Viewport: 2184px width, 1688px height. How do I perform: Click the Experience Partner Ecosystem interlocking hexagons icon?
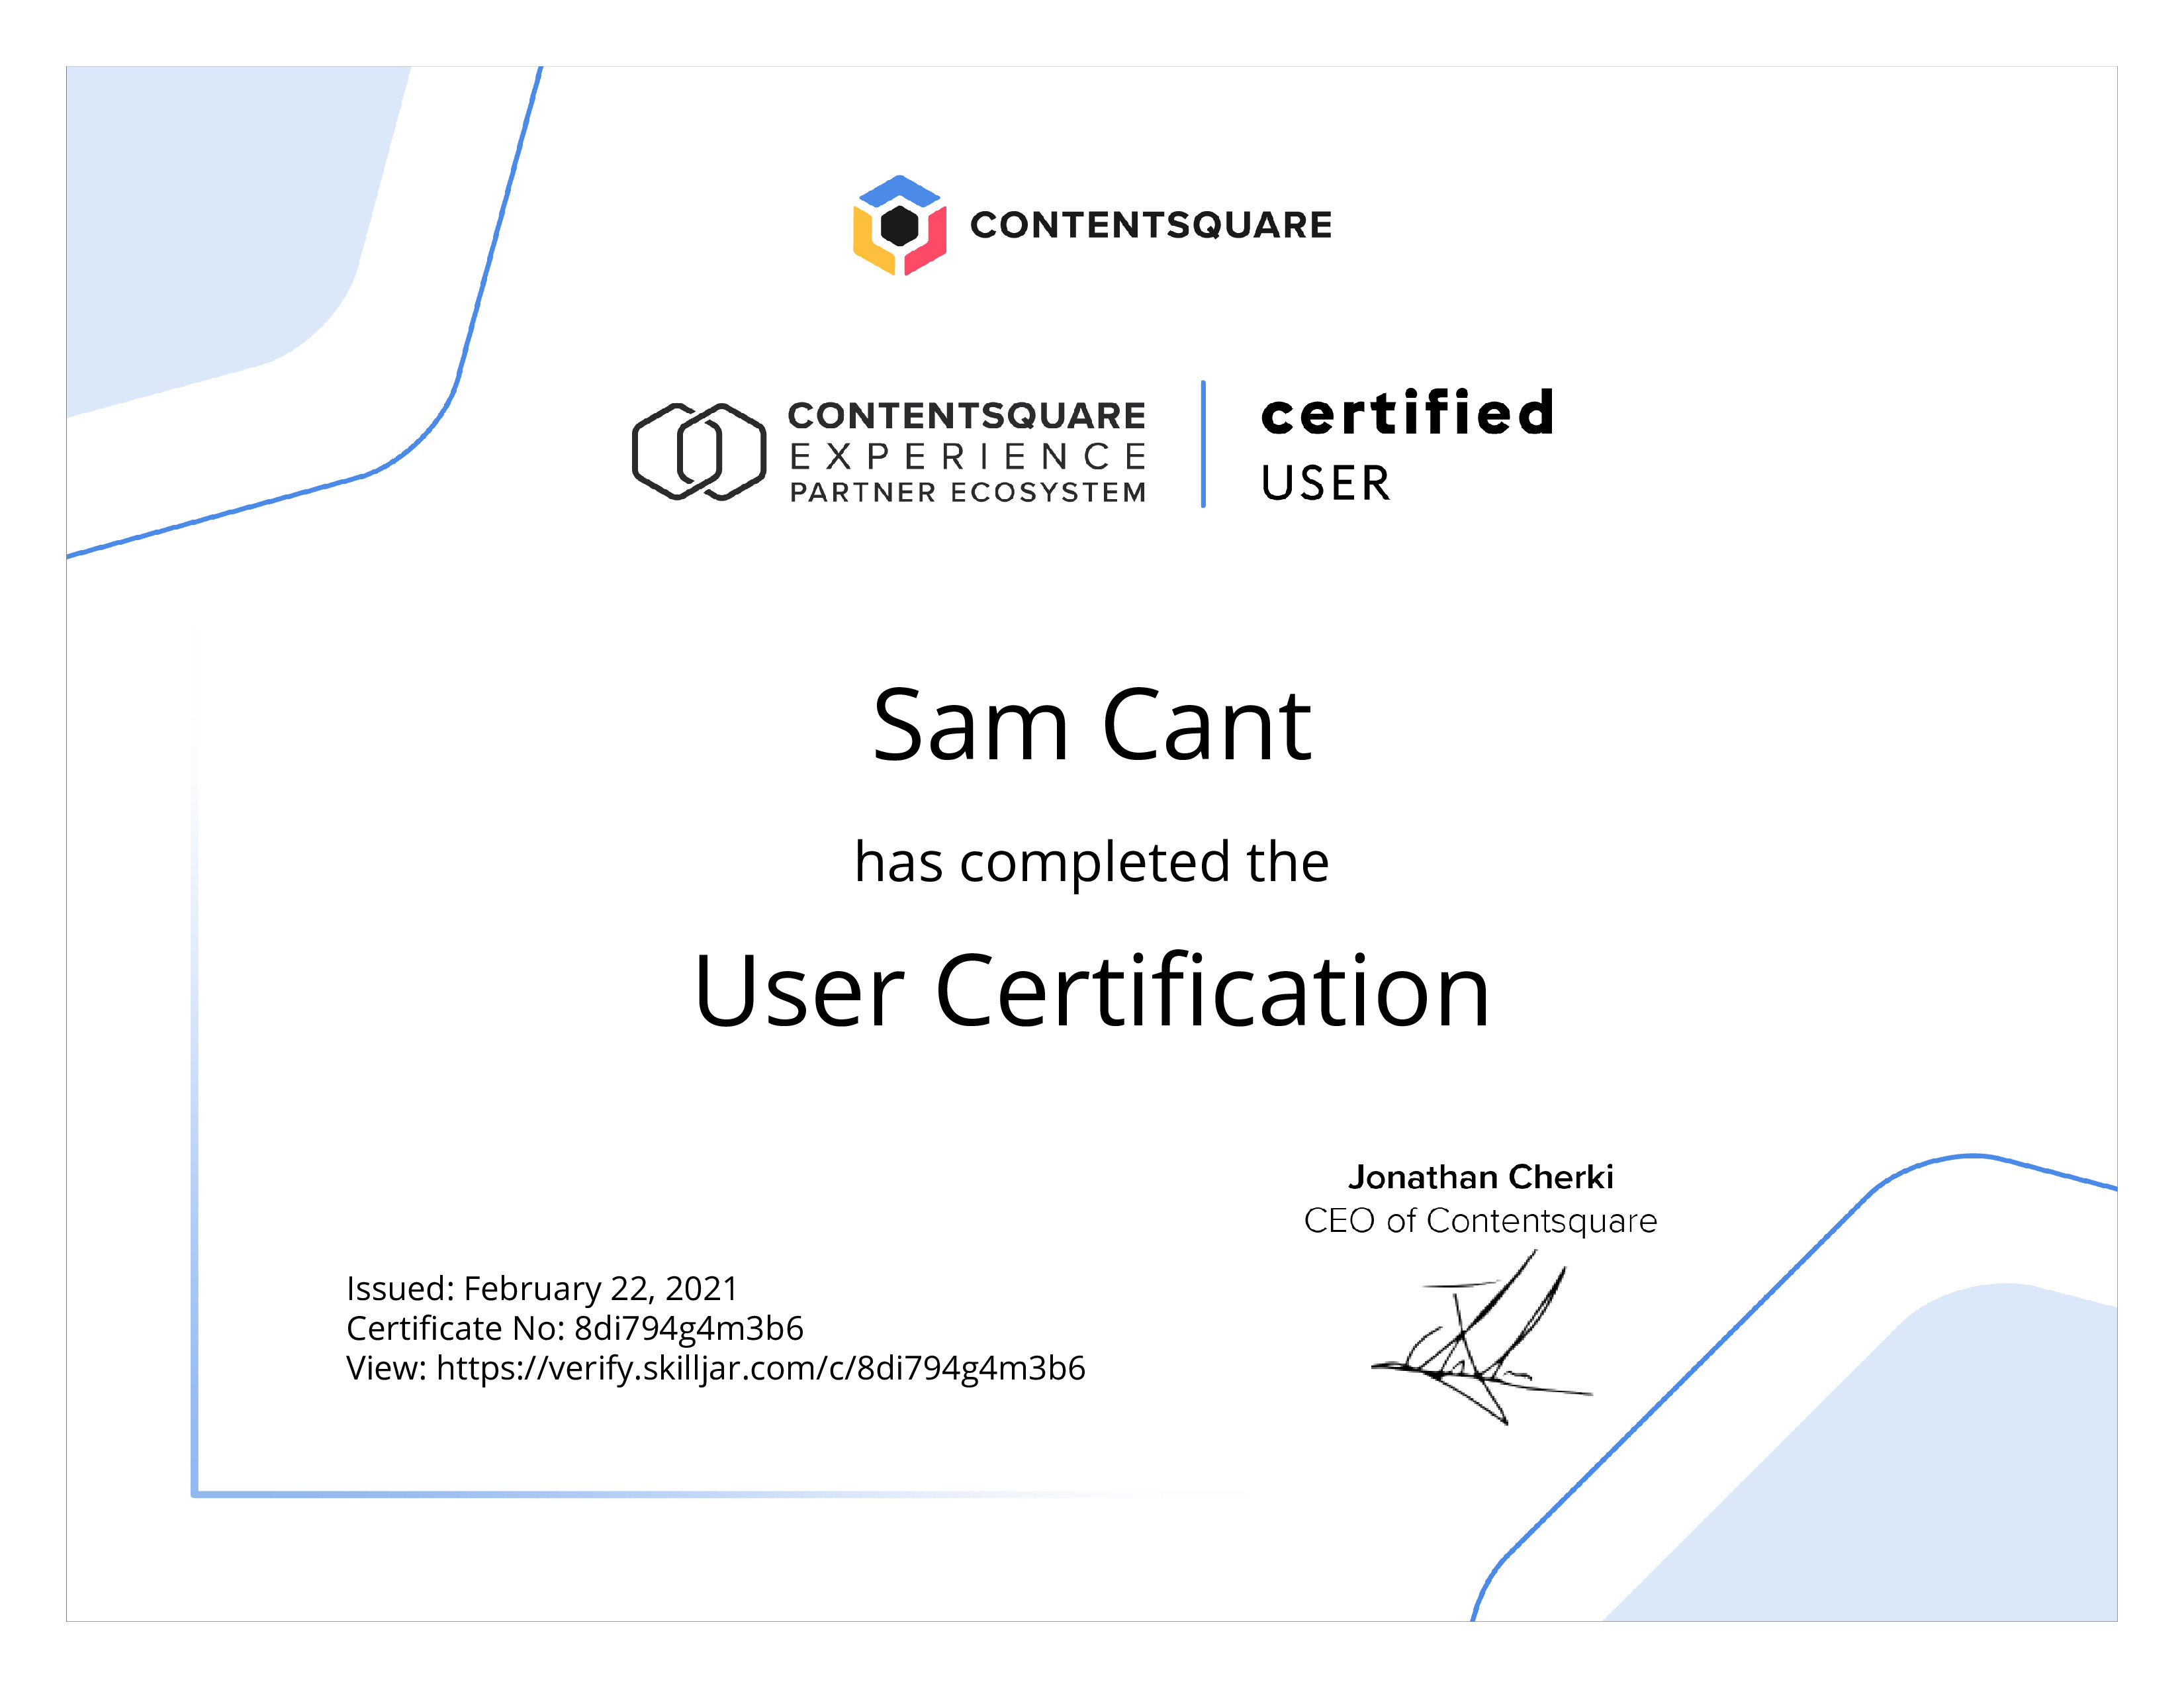click(699, 451)
